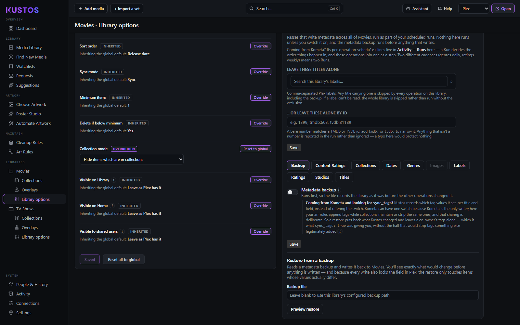Show info for Visible on Home
The height and width of the screenshot is (325, 520).
point(112,206)
